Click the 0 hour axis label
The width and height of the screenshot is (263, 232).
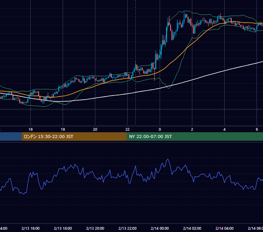(x=160, y=130)
